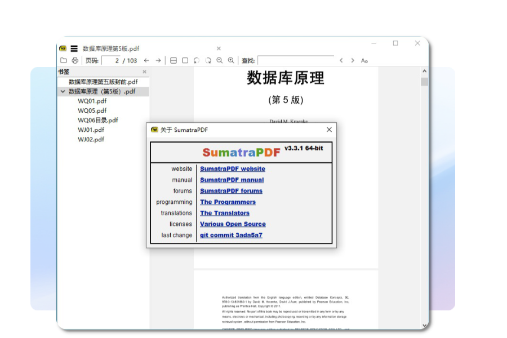The width and height of the screenshot is (507, 338).
Task: Select bookmark 数据库原理第五版封前.pdf
Action: point(103,82)
